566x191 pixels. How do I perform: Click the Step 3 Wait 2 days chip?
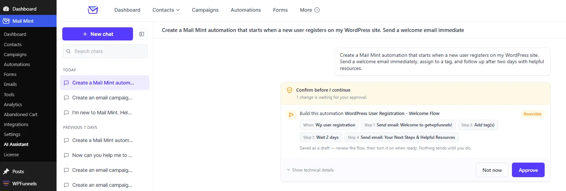pyautogui.click(x=321, y=137)
